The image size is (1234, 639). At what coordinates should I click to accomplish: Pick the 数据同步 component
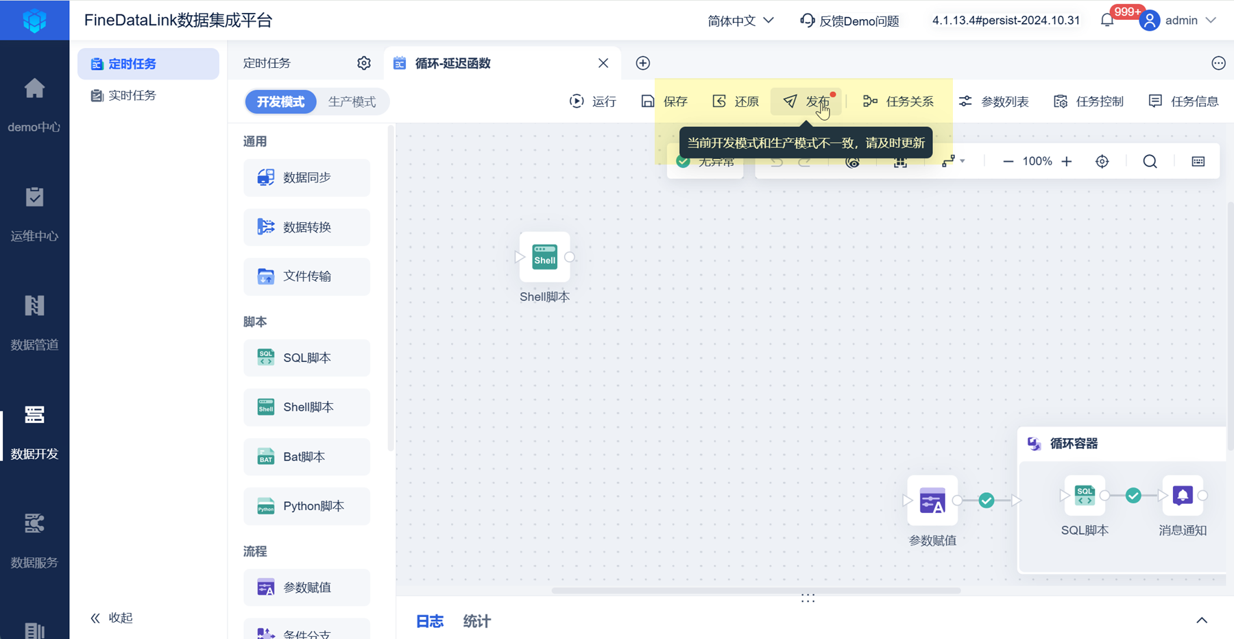pos(306,178)
